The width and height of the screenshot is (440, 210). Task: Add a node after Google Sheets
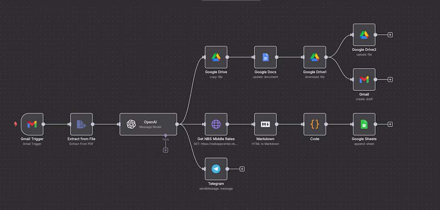tap(390, 124)
